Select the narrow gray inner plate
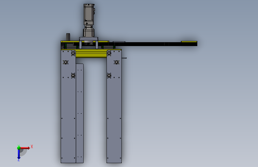This screenshot has height=167, width=258. pos(80,114)
